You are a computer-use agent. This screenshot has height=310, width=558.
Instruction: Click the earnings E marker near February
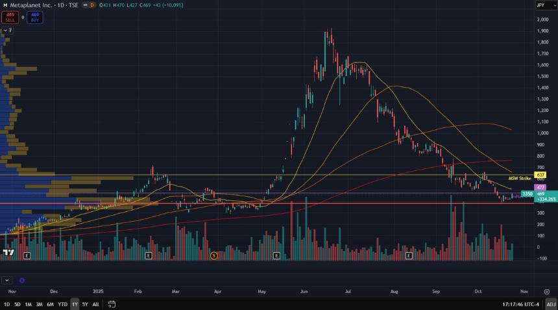click(x=148, y=256)
